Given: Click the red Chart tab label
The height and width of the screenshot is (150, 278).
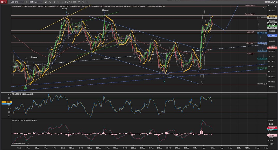Looking at the screenshot, I should 4,2.
